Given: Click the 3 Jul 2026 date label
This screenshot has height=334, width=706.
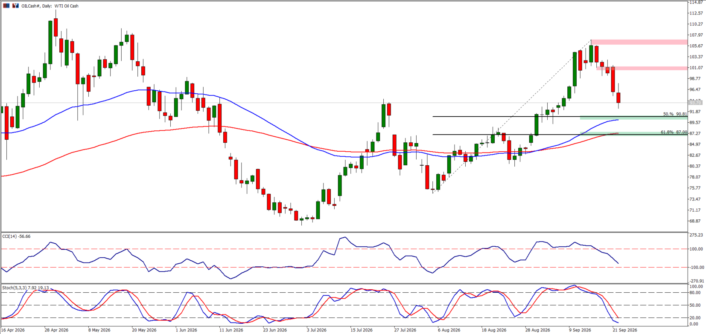Looking at the screenshot, I should pyautogui.click(x=316, y=330).
